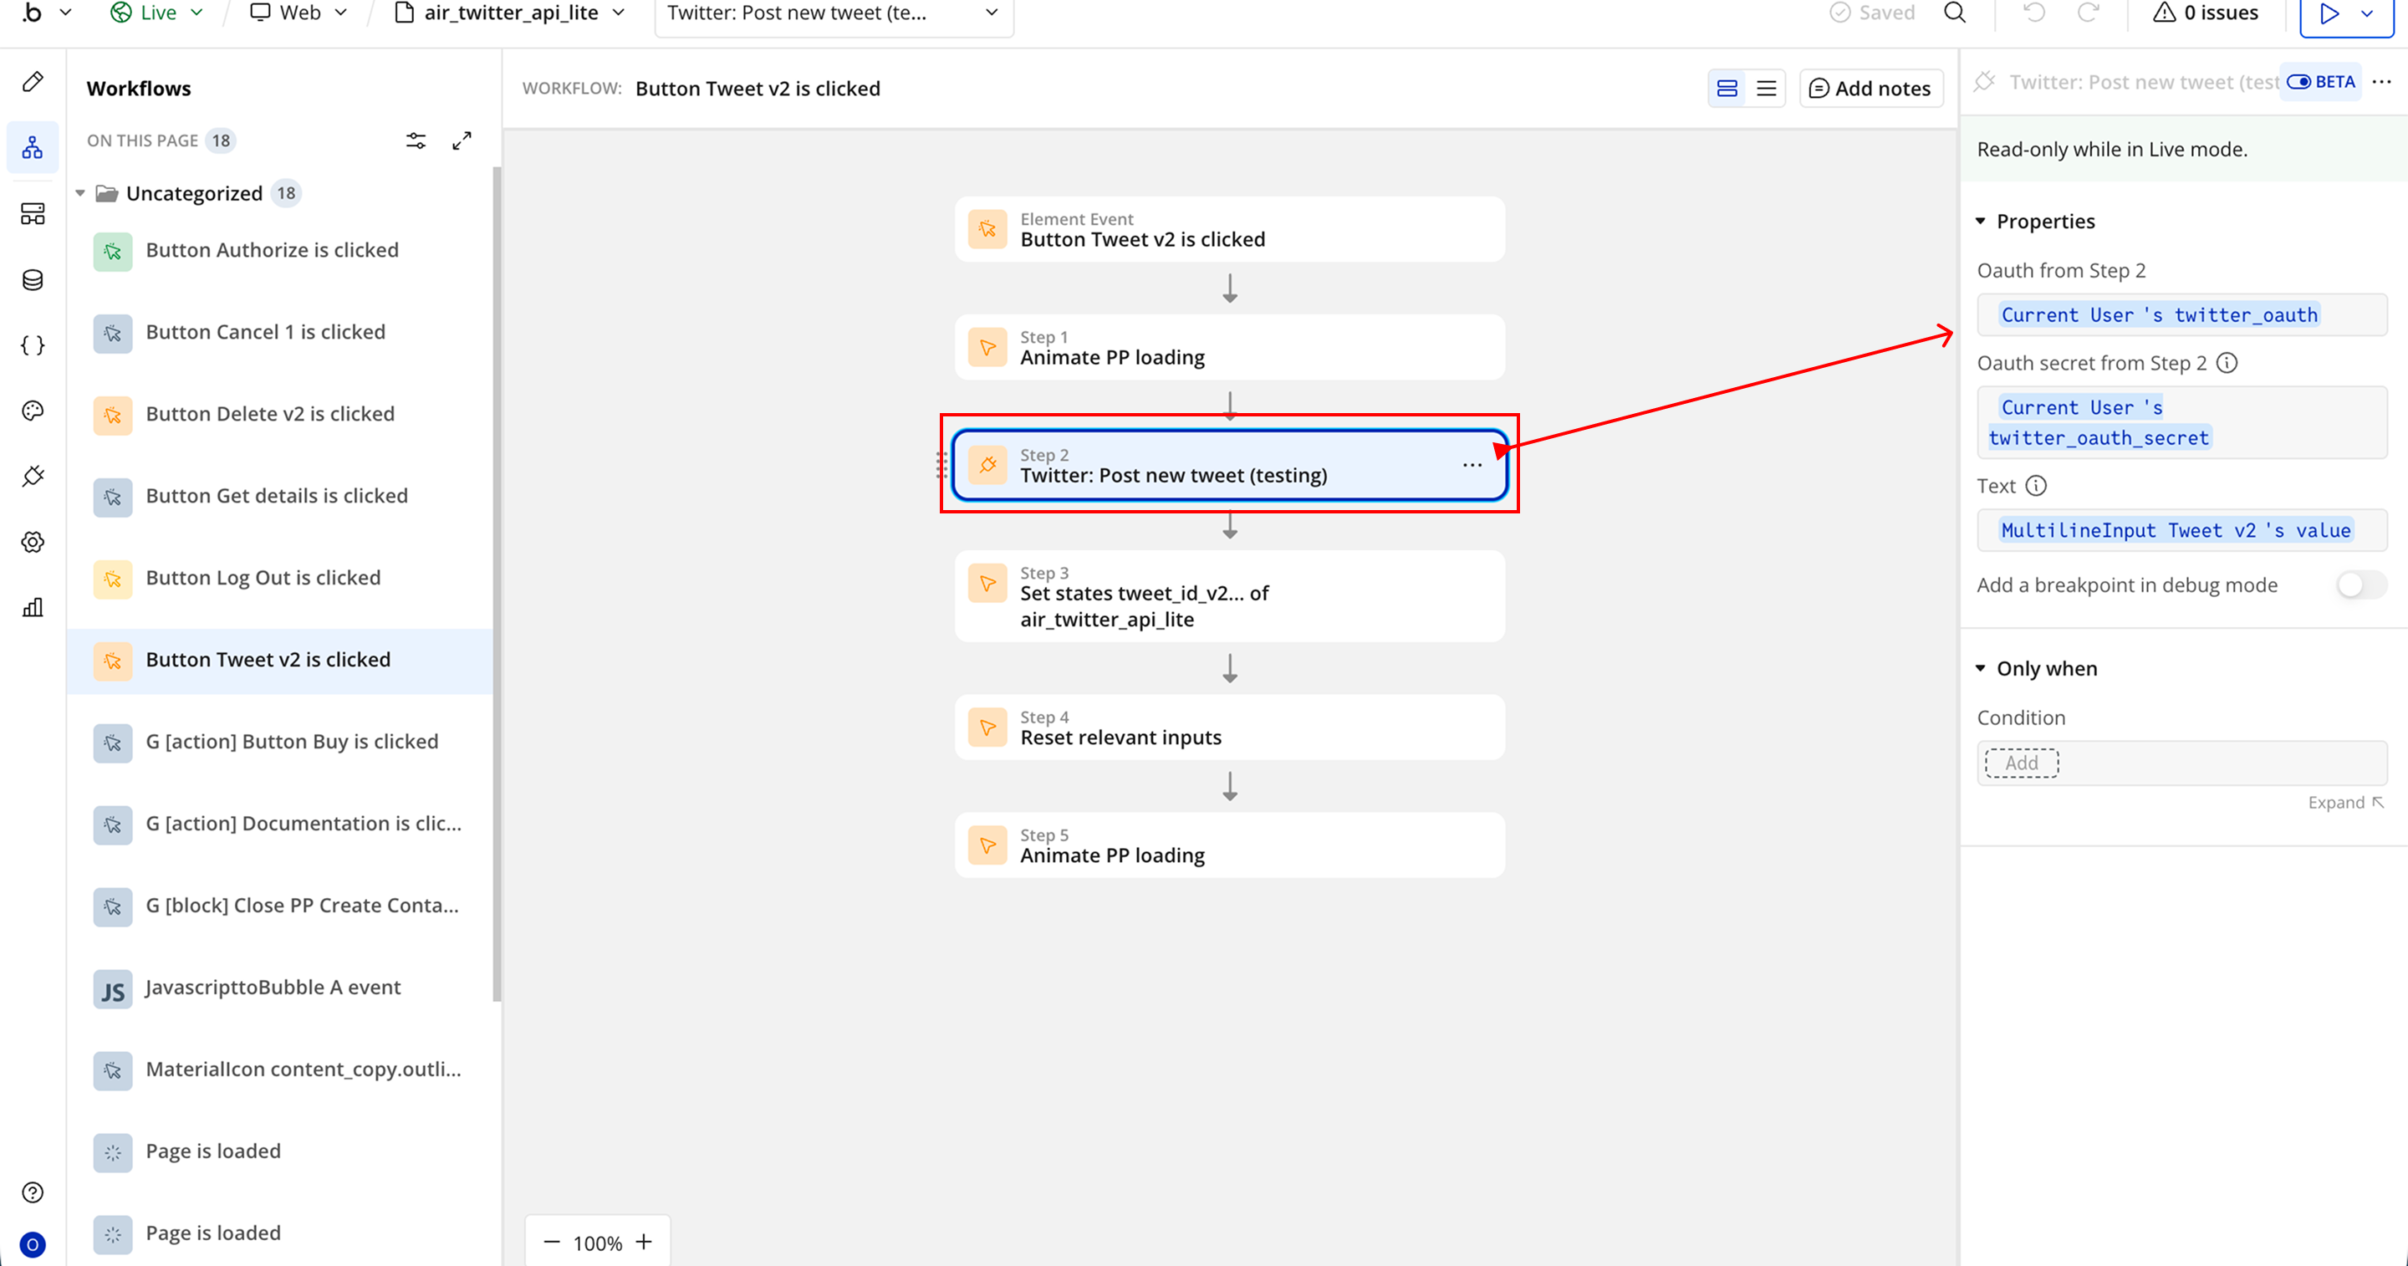Open the Data tab database icon
Screen dimensions: 2408x1266
(x=33, y=279)
